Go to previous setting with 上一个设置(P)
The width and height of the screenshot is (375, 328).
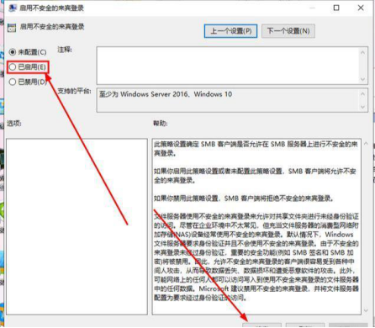pyautogui.click(x=230, y=31)
